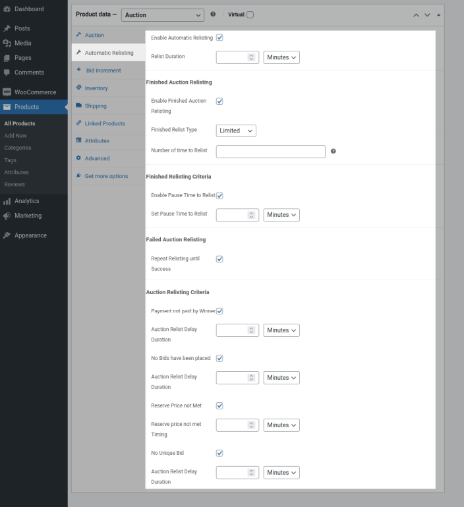Image resolution: width=464 pixels, height=507 pixels.
Task: Click the Appearance paintbrush icon
Action: pyautogui.click(x=7, y=235)
